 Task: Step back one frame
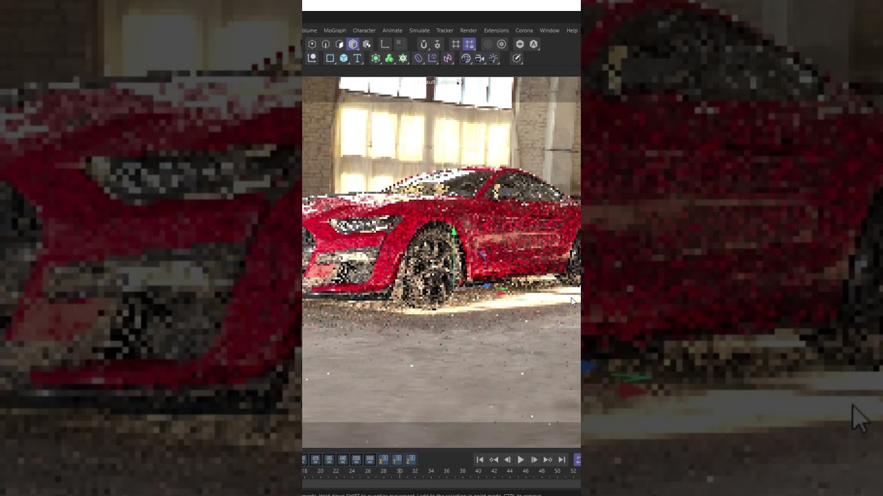point(507,459)
